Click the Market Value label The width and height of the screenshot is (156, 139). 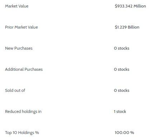[17, 6]
